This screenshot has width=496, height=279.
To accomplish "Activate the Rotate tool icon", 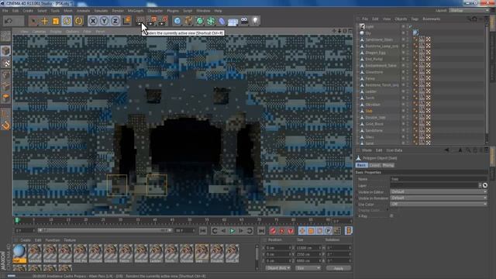I will (x=67, y=21).
